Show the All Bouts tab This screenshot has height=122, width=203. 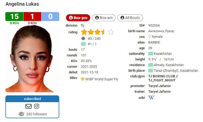pos(130,18)
